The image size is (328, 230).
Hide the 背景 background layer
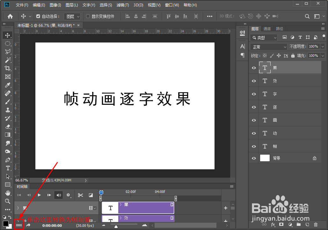(254, 158)
